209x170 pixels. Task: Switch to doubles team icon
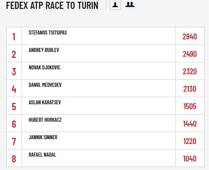coord(129,5)
